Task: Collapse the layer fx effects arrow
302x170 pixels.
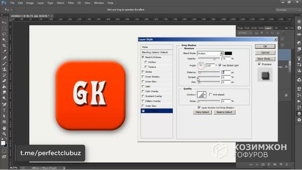Action: click(290, 67)
